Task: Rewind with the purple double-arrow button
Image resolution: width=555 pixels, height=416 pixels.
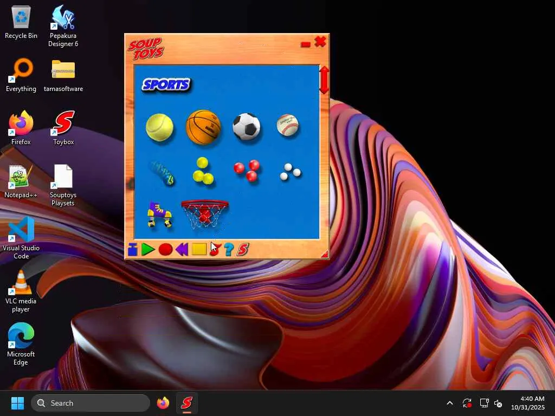Action: pyautogui.click(x=182, y=249)
